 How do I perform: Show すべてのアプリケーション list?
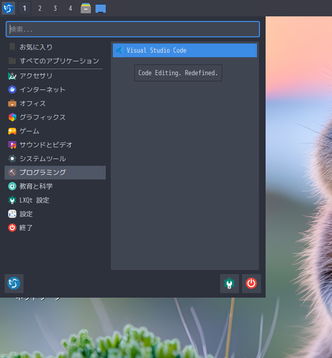tap(55, 61)
